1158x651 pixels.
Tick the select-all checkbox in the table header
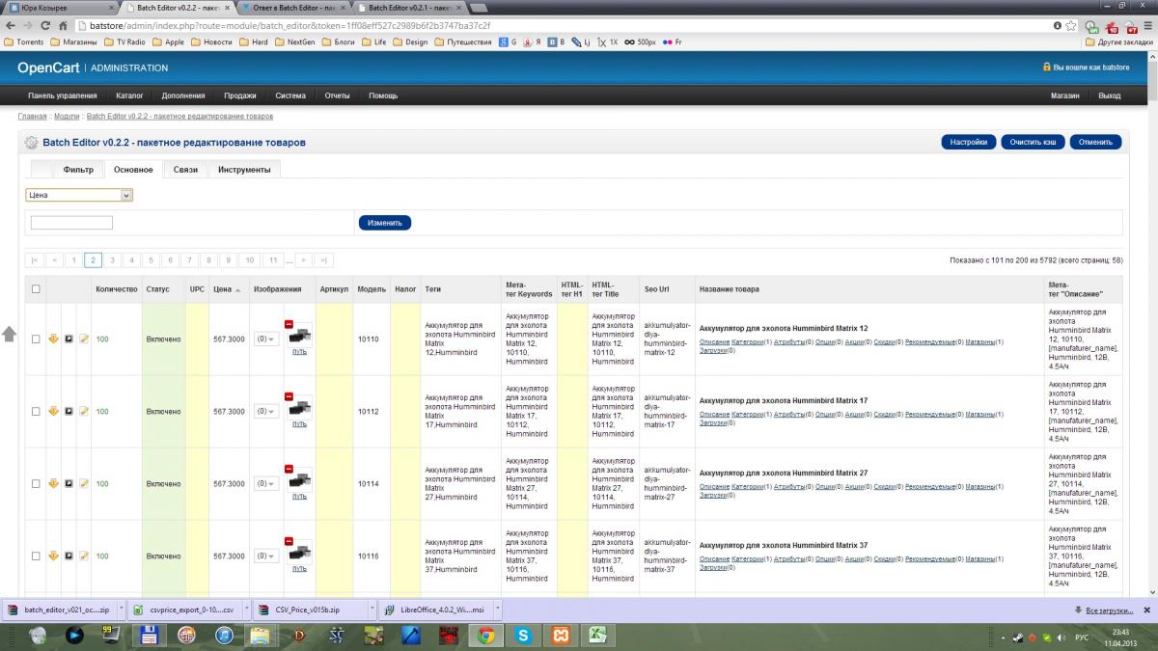tap(36, 288)
